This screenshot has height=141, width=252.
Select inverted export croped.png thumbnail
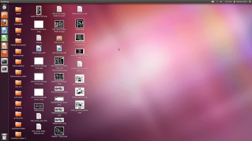(x=80, y=37)
